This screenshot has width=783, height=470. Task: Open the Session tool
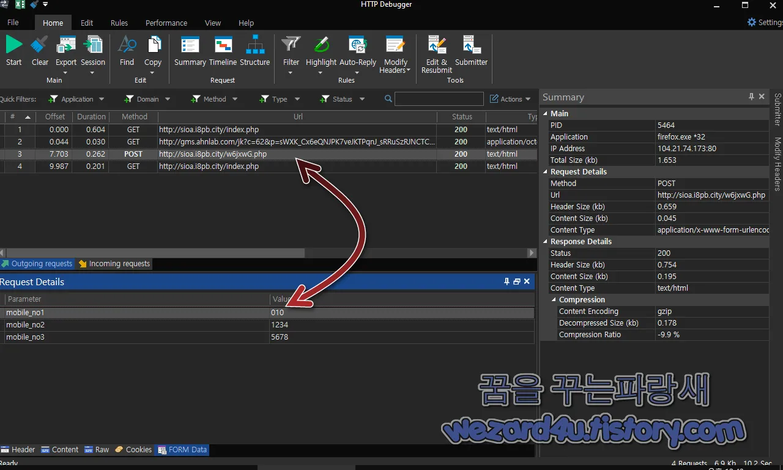(x=93, y=54)
